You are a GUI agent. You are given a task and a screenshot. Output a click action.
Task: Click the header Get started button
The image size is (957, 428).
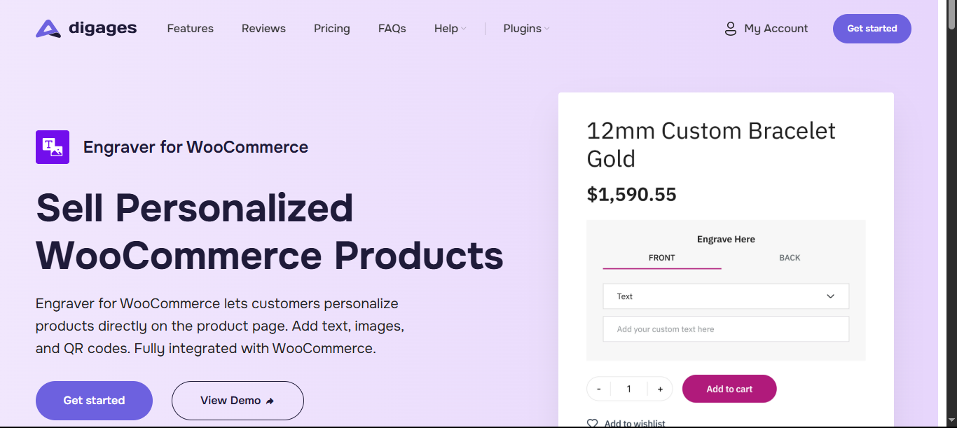point(872,29)
